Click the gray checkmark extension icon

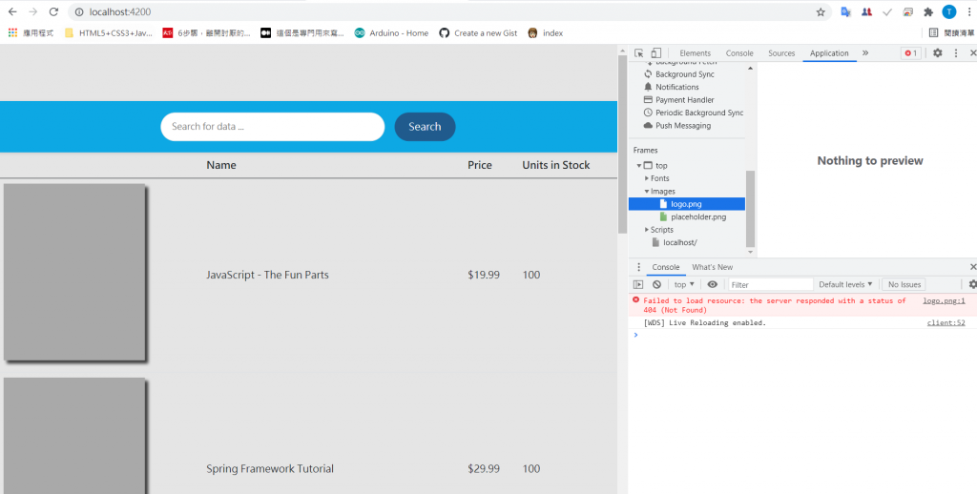(887, 11)
